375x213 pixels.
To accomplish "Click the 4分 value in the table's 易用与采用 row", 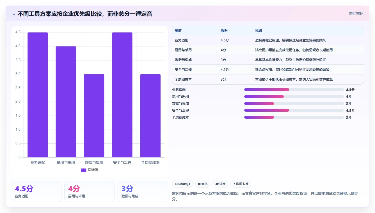I will coord(223,50).
